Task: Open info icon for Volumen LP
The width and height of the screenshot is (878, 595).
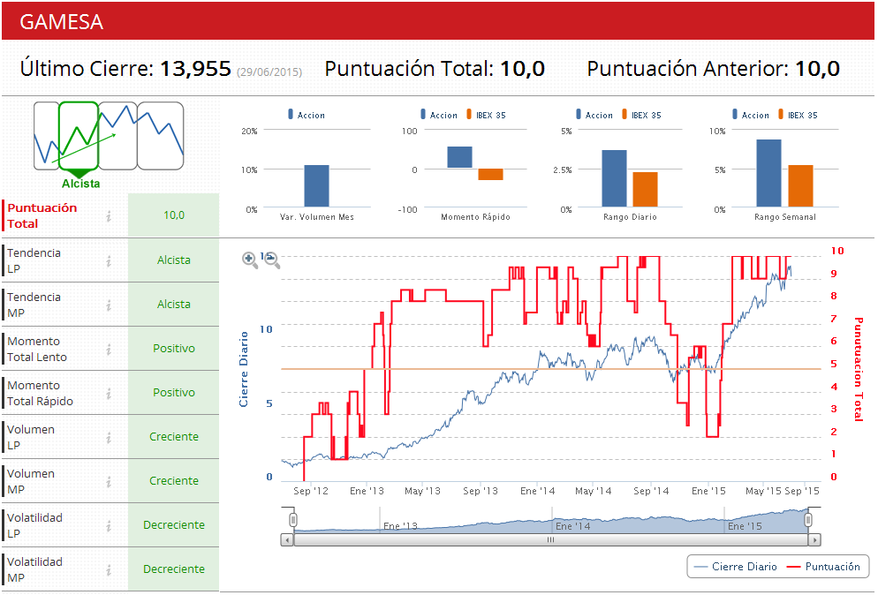Action: (x=109, y=438)
